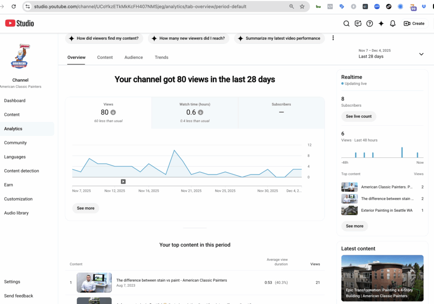Screen dimensions: 434x304
Task: Open the browser address bar site settings icon
Action: (27, 6)
